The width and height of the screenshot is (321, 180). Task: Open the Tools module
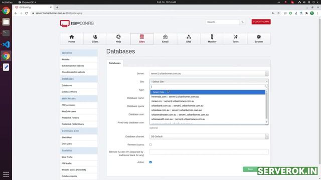[235, 39]
